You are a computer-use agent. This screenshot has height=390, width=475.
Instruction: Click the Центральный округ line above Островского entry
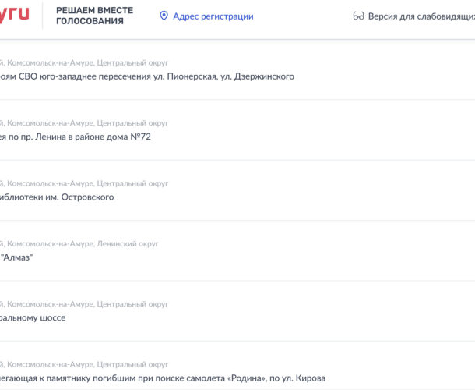(x=84, y=183)
